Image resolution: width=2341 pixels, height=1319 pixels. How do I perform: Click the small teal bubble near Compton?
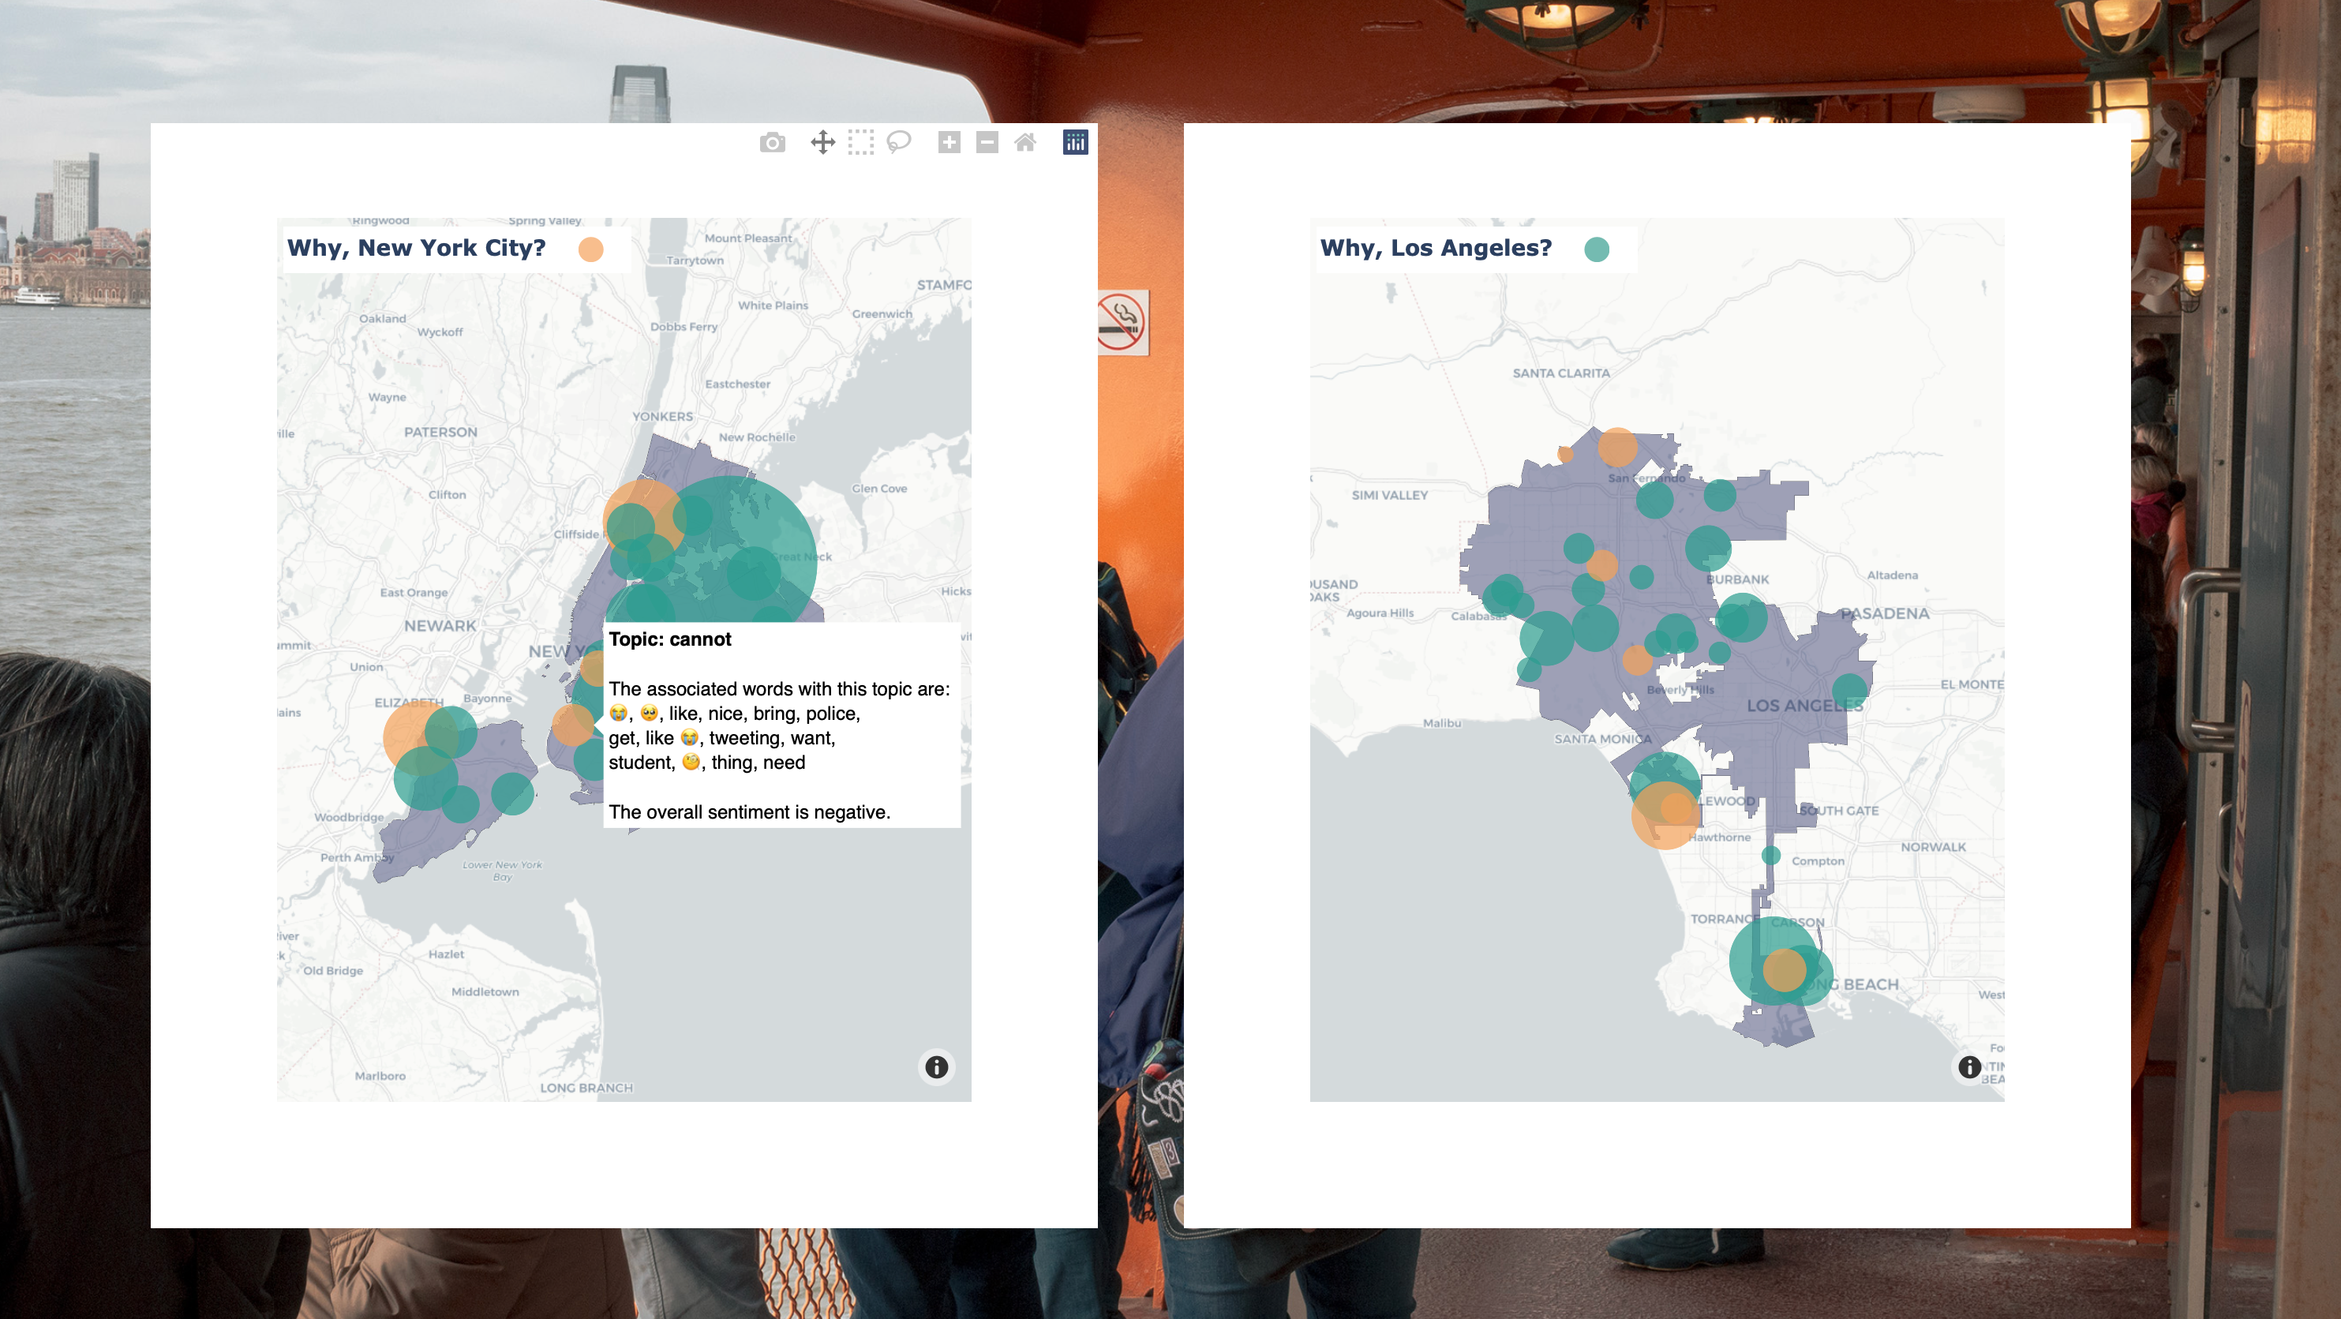pos(1770,856)
